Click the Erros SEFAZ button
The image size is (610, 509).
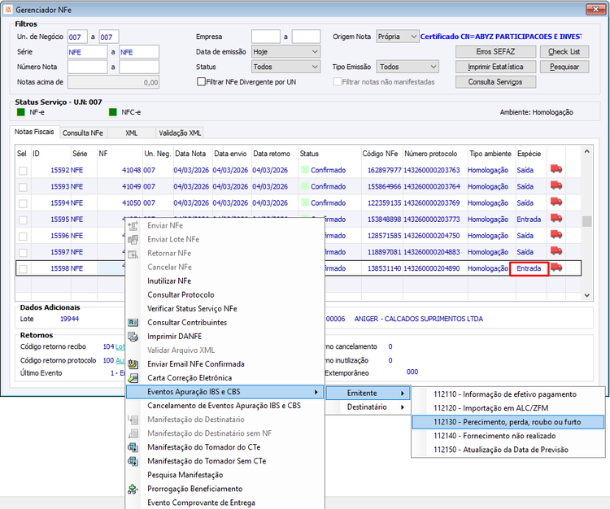(x=495, y=52)
